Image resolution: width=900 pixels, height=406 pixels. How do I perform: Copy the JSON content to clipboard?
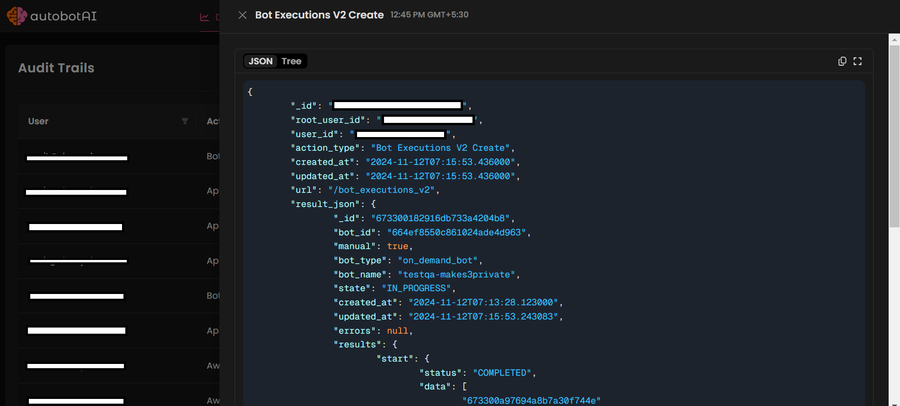[x=842, y=61]
